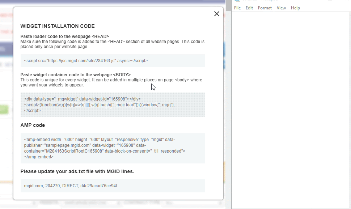Click the "WIDGET INSTALLATION CODE" heading

[x=58, y=26]
